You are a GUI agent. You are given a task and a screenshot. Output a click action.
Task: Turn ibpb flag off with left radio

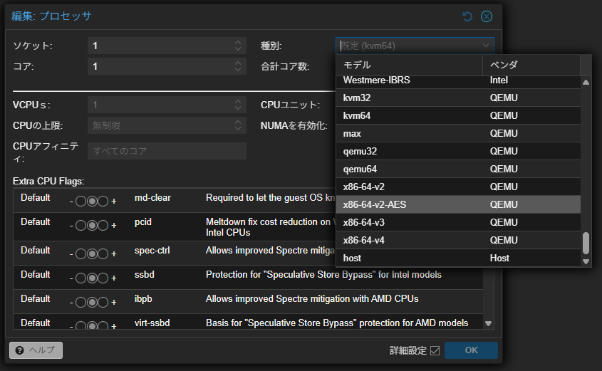pos(81,302)
